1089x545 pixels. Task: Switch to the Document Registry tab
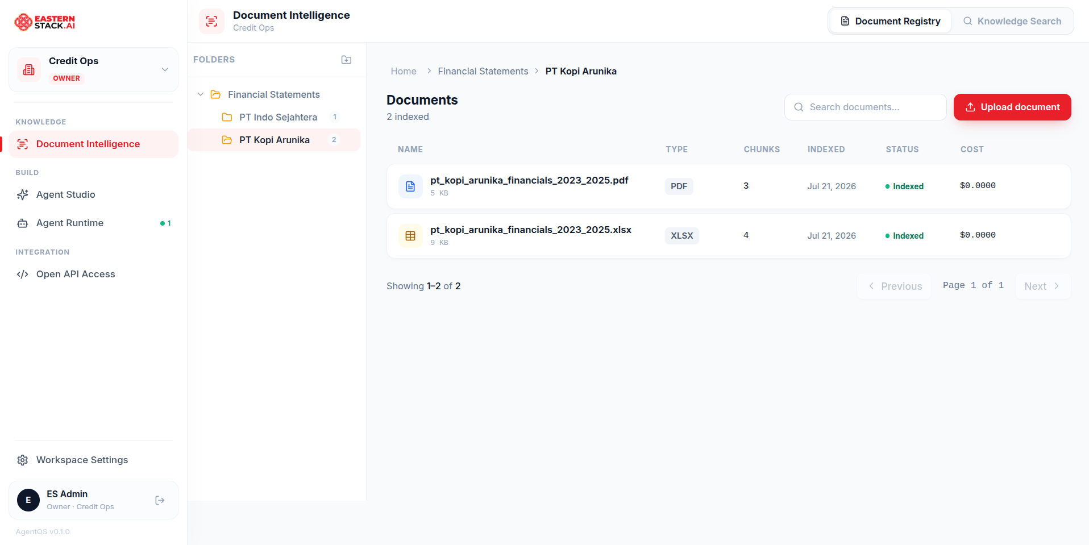tap(890, 21)
